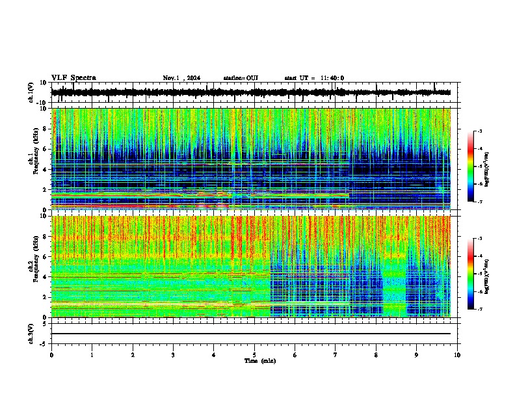Click the '3' tick on the time axis

173,355
